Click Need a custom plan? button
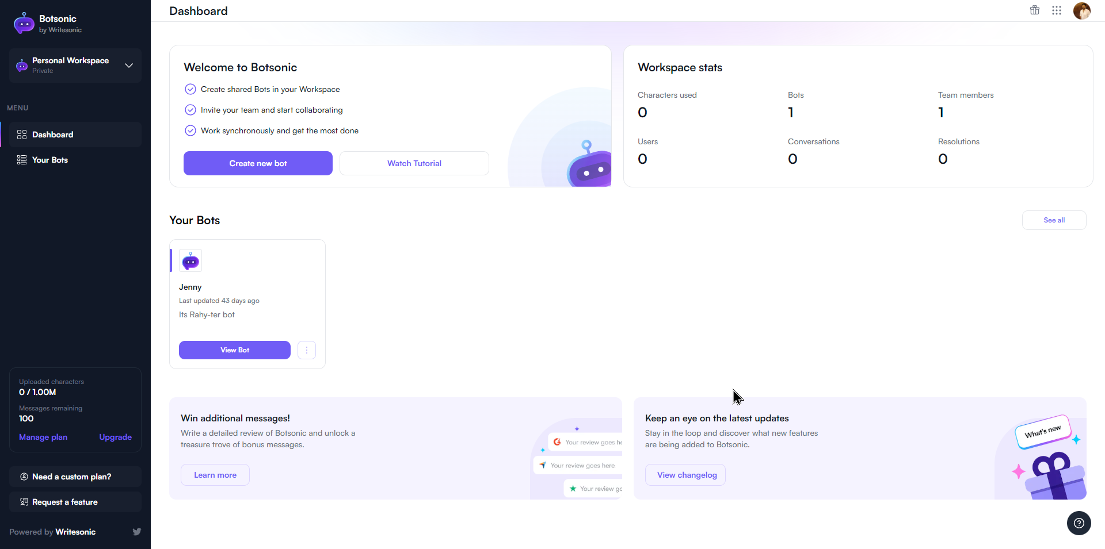 coord(75,477)
